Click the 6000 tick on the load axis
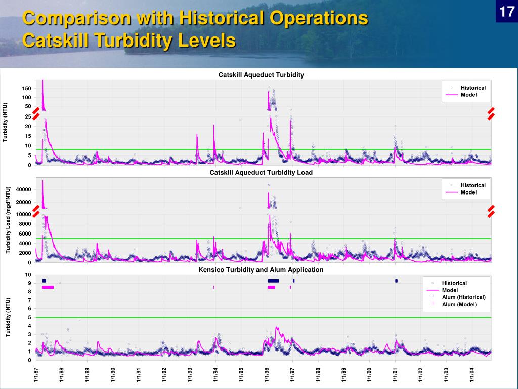The height and width of the screenshot is (389, 518). click(25, 234)
